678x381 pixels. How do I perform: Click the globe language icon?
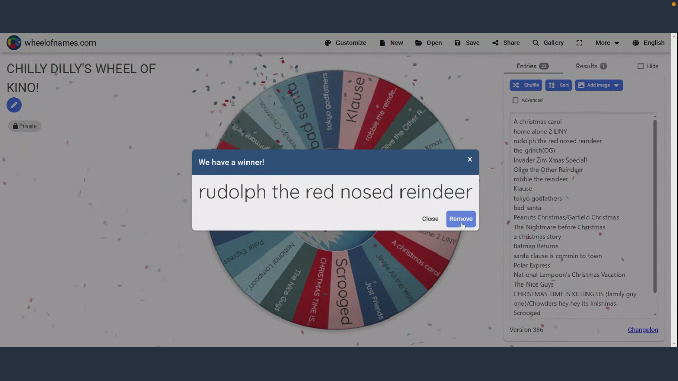pos(636,43)
